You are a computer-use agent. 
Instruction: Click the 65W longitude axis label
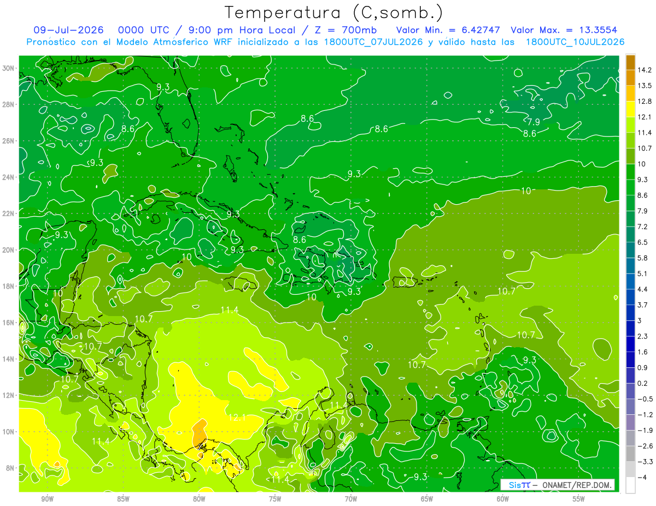pyautogui.click(x=427, y=499)
